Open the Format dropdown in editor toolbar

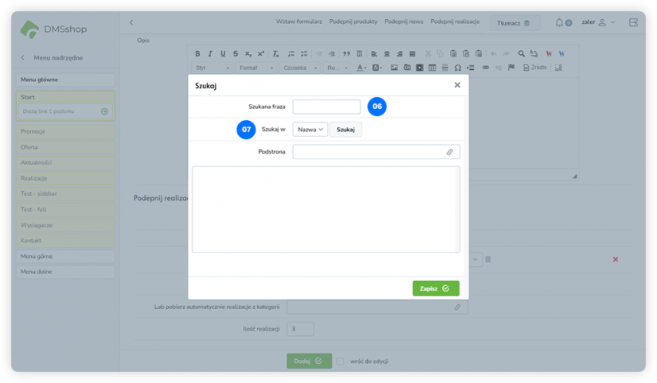[x=255, y=68]
